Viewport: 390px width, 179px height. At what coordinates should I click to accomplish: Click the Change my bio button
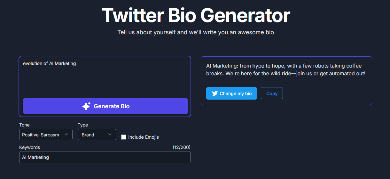pyautogui.click(x=231, y=94)
